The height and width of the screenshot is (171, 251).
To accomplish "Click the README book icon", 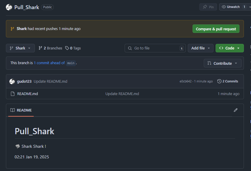I will (x=12, y=110).
